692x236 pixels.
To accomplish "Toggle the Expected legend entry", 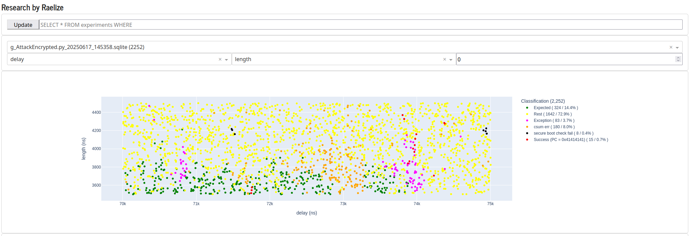I will 555,108.
